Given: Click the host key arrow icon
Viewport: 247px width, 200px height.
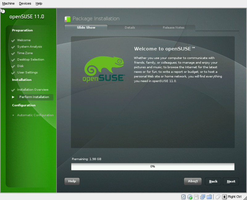Looking at the screenshot, I should point(224,197).
